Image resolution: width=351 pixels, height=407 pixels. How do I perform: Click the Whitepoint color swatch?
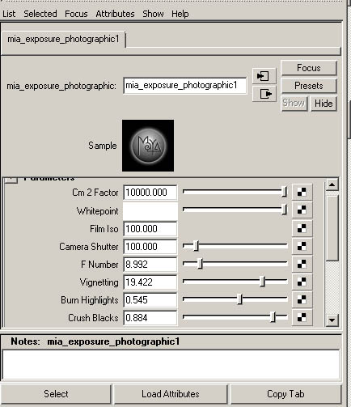(x=150, y=210)
